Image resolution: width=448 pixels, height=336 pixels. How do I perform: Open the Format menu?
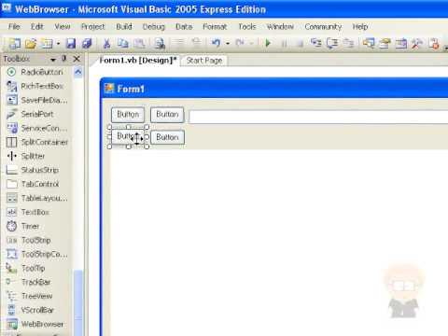pos(215,27)
